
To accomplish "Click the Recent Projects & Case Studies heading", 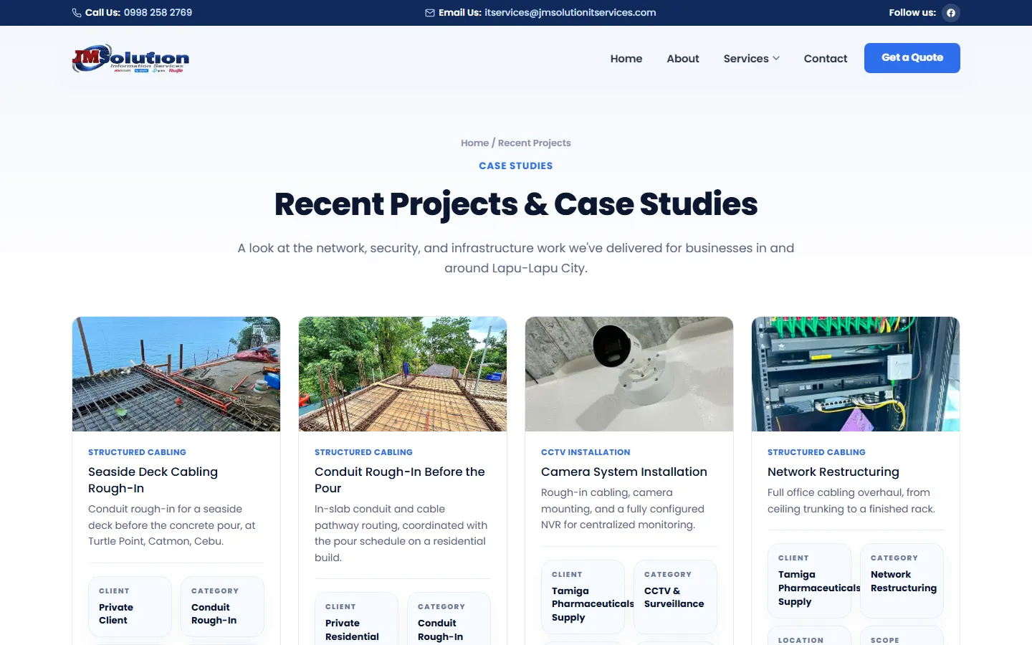I will (516, 204).
